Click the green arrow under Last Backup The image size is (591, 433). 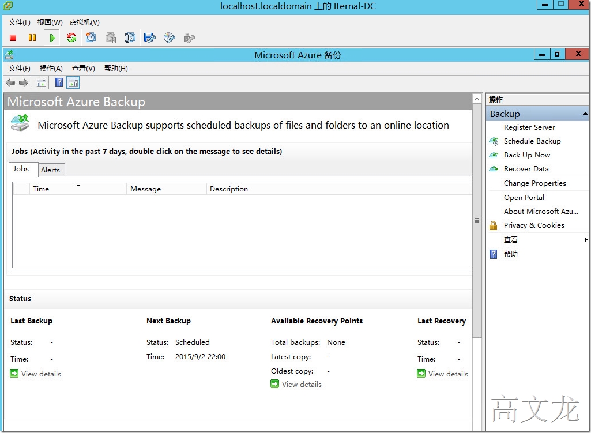click(14, 374)
